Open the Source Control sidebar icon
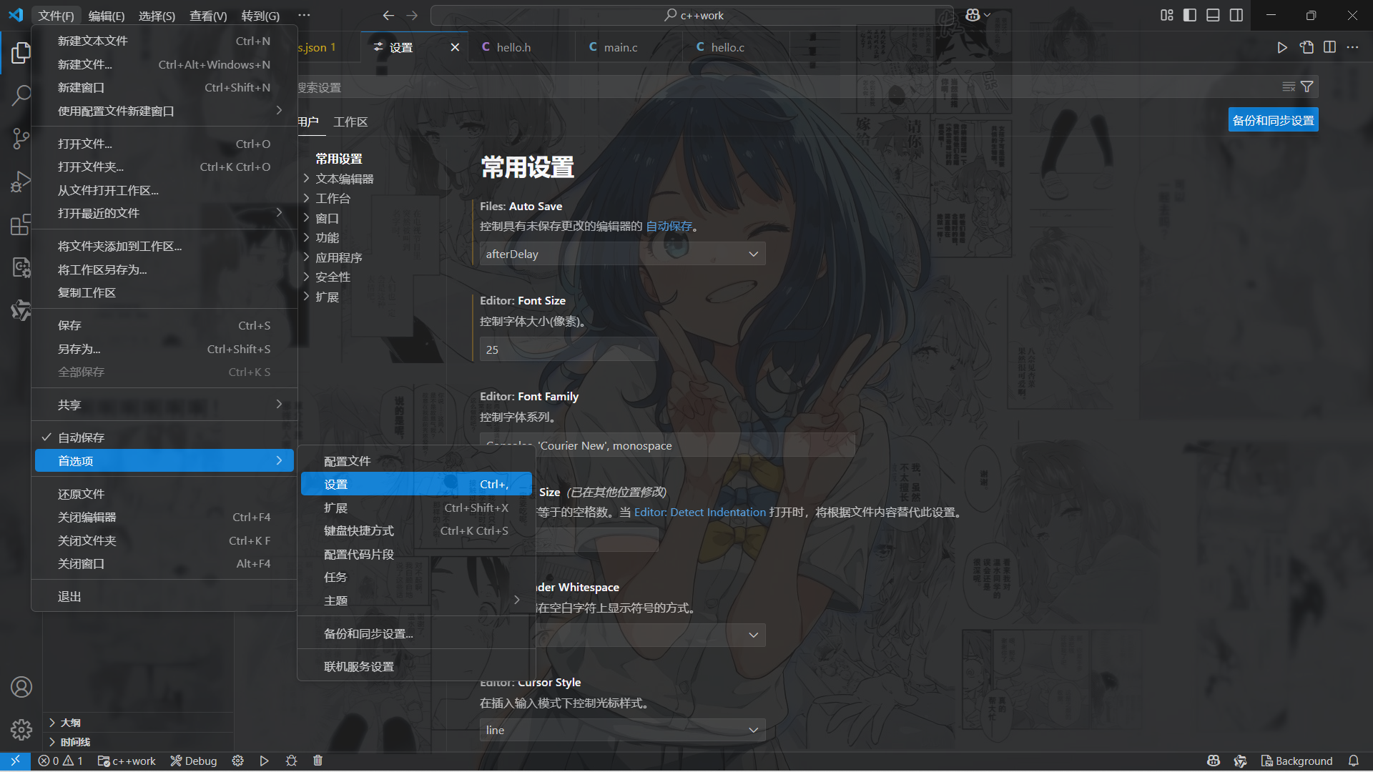This screenshot has height=772, width=1373. 21,138
